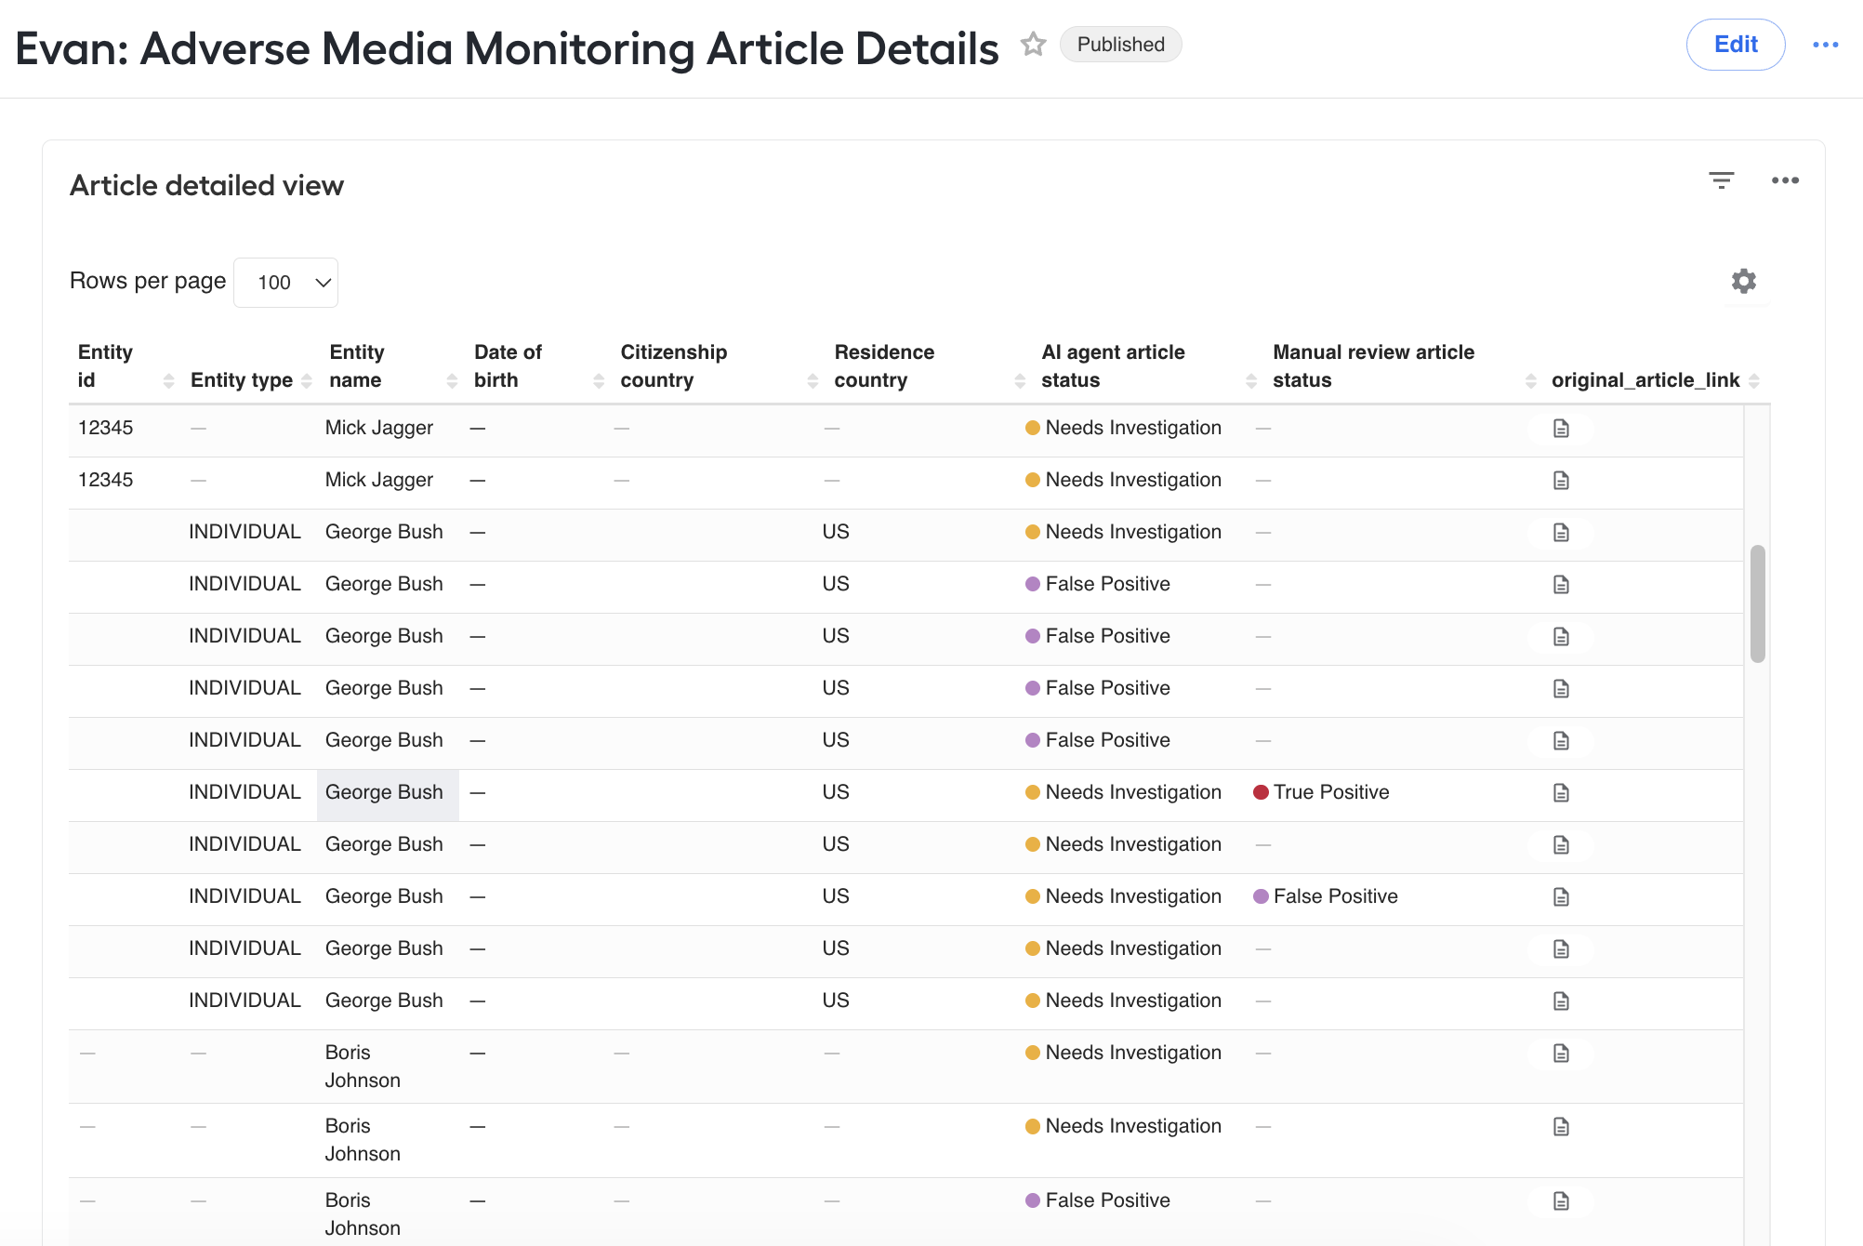Screen dimensions: 1863x1246
Task: Star this dashboard as favorite
Action: 1033,45
